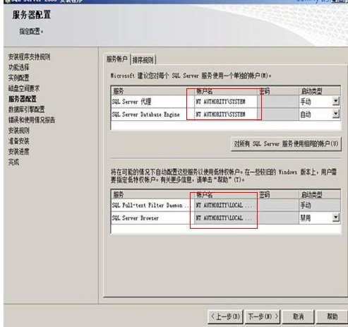This screenshot has width=348, height=327.
Task: Click password field for SQL Server 代理
Action: pos(278,102)
